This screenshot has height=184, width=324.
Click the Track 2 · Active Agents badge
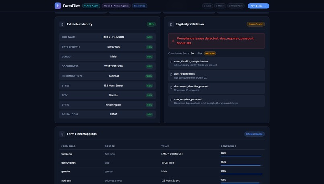116,6
